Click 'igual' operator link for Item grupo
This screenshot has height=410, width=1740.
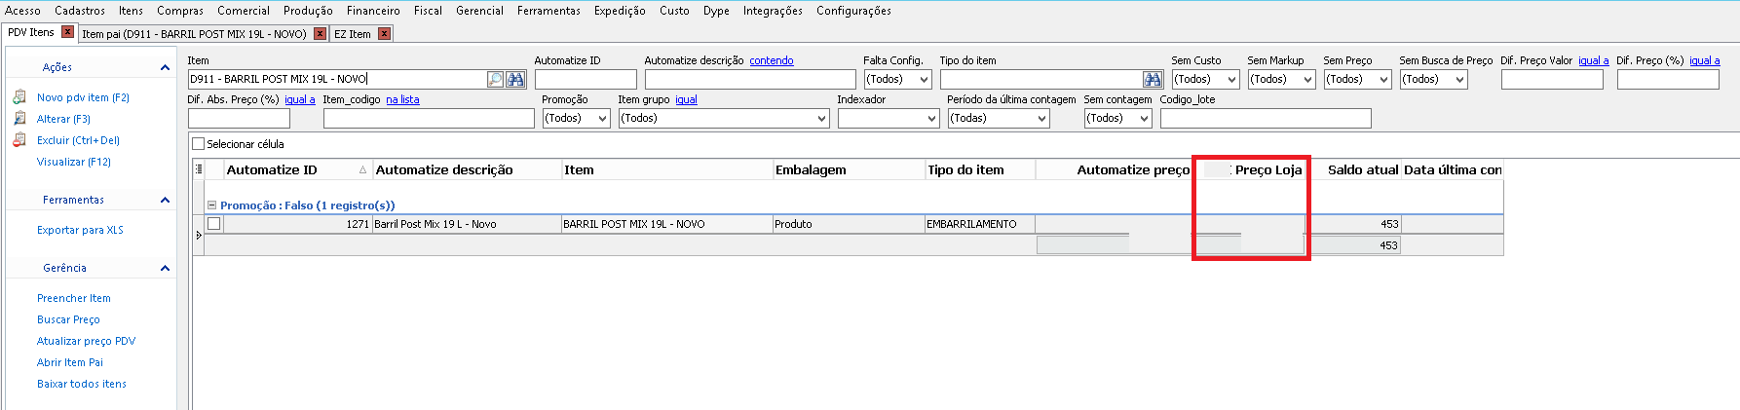click(686, 99)
